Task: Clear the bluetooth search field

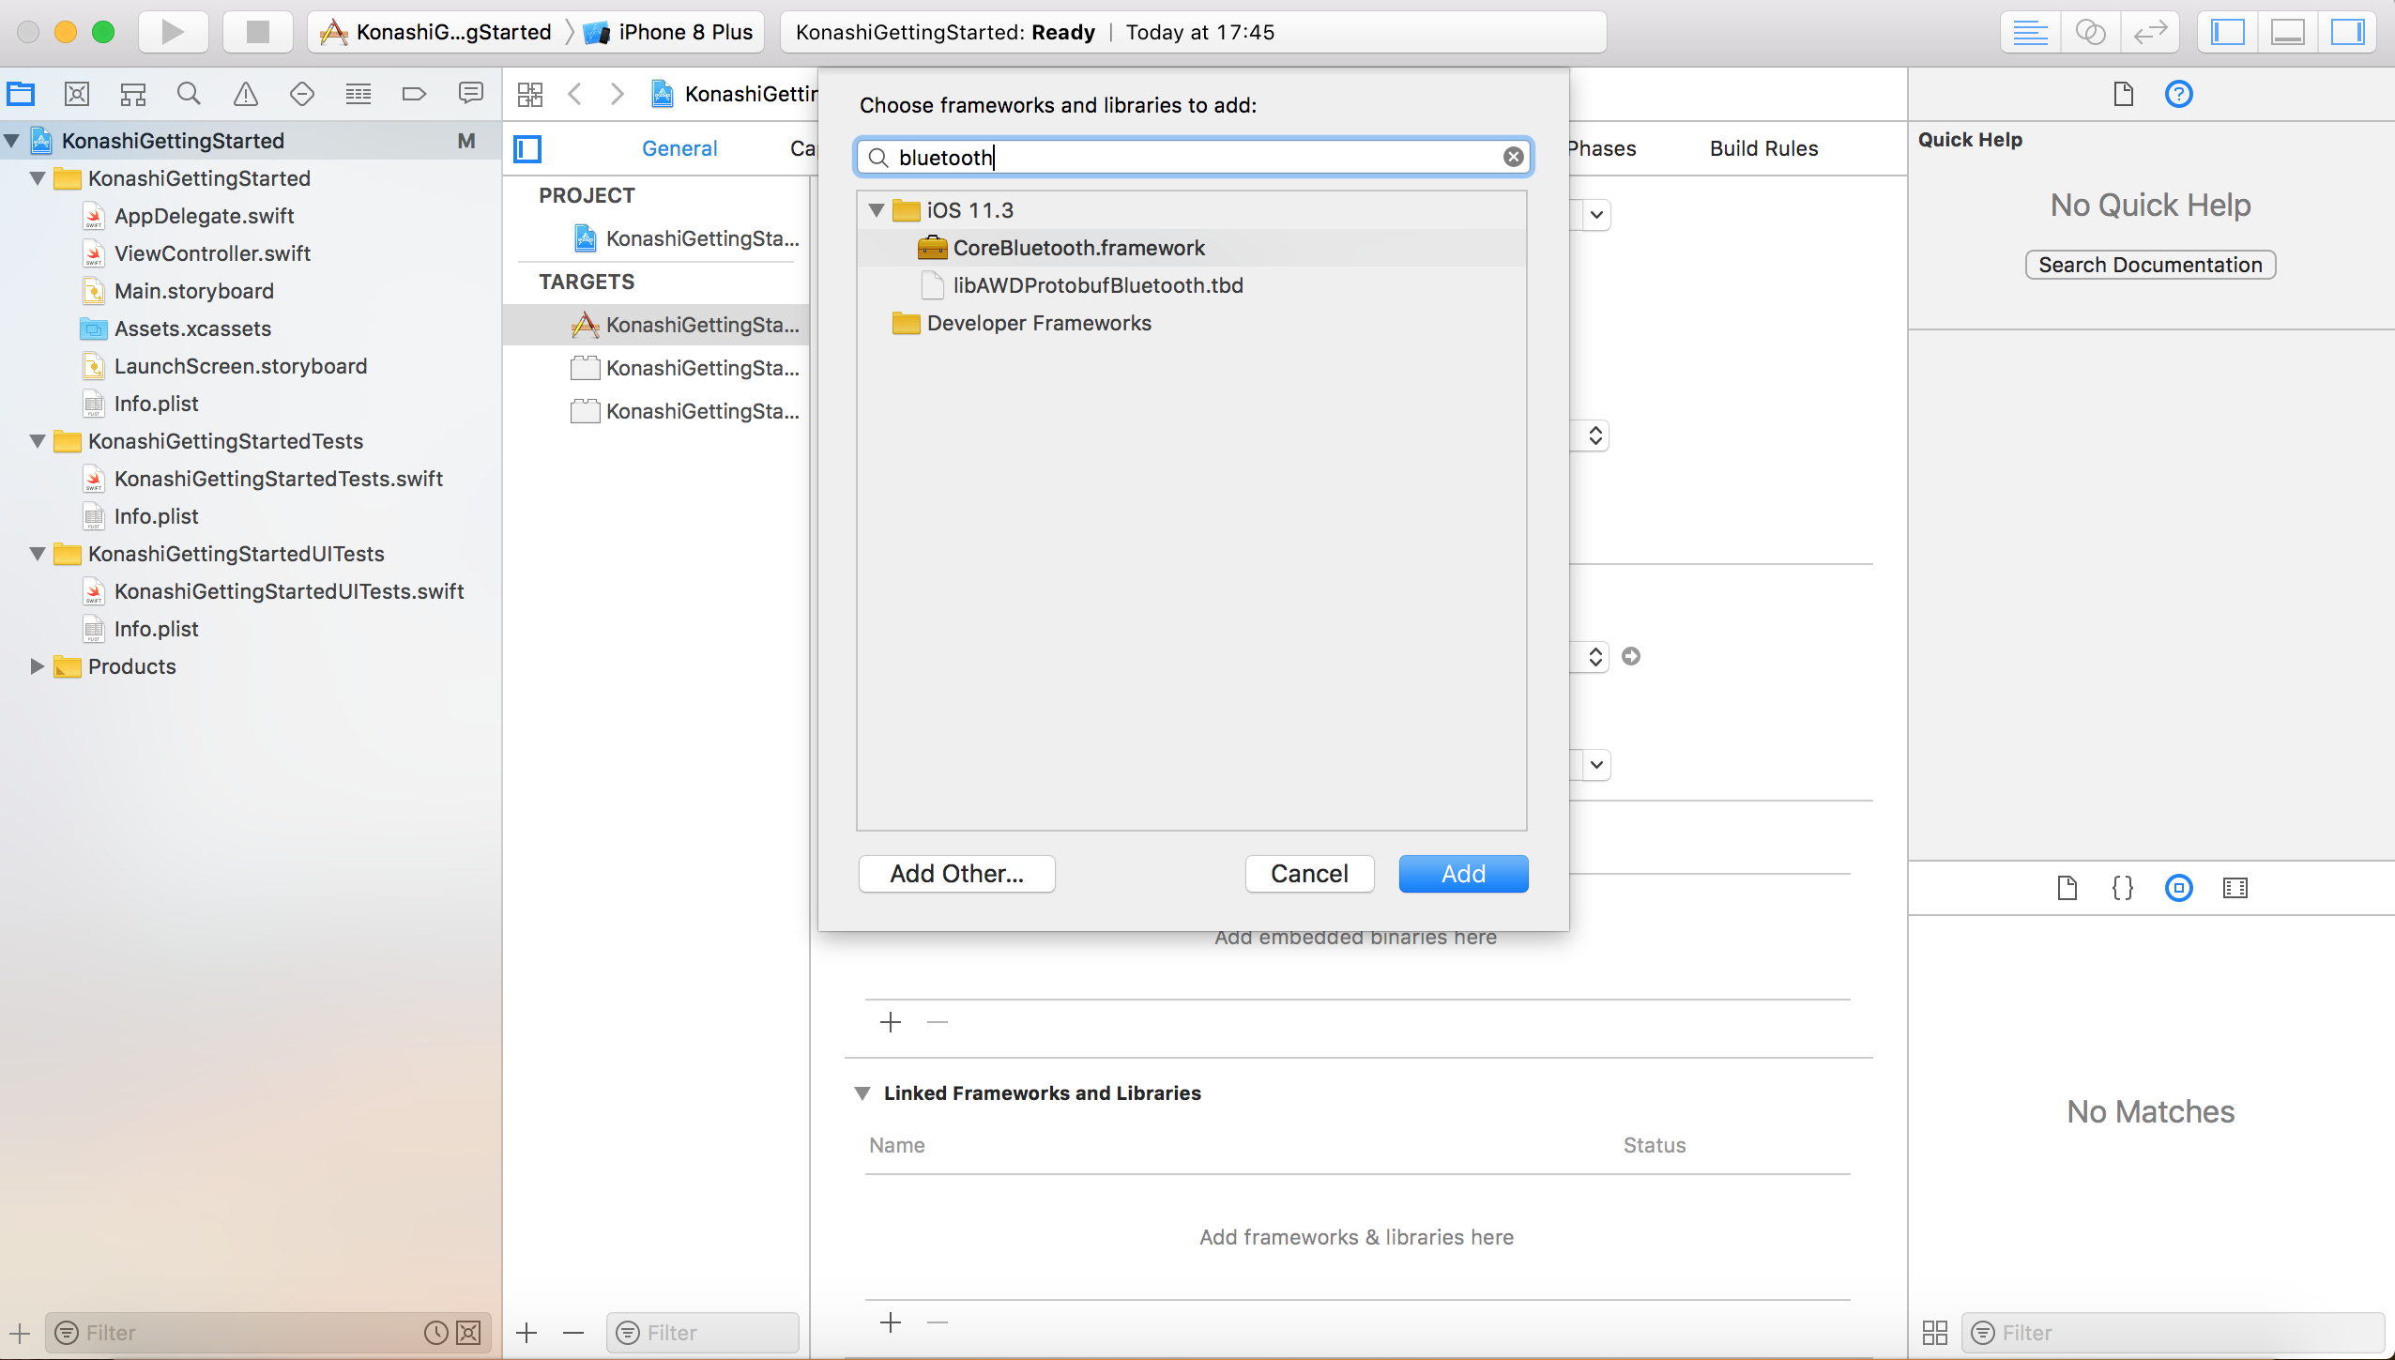Action: 1513,157
